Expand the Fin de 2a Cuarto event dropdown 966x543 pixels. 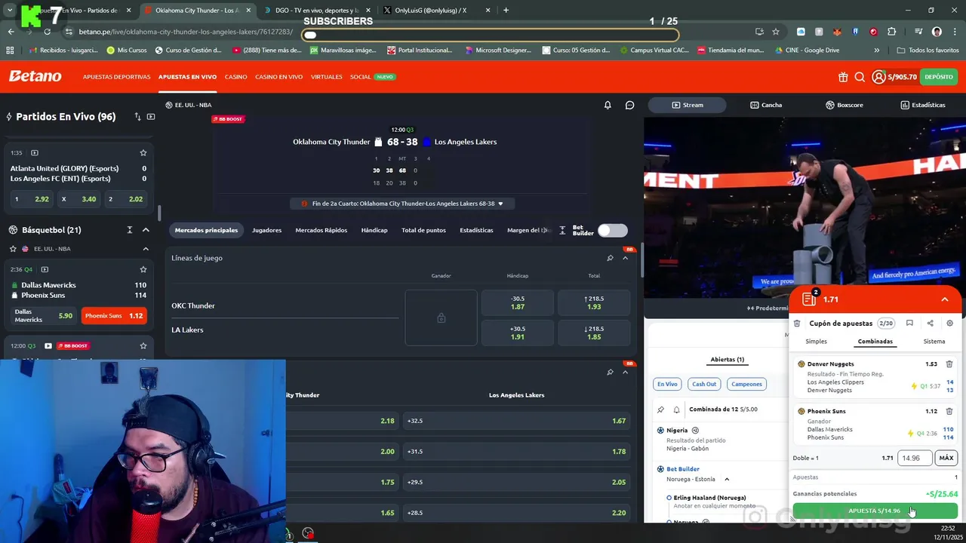click(500, 204)
